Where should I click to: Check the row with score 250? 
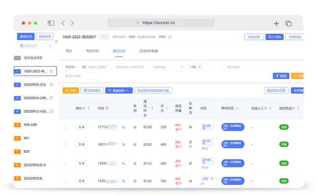[65, 127]
